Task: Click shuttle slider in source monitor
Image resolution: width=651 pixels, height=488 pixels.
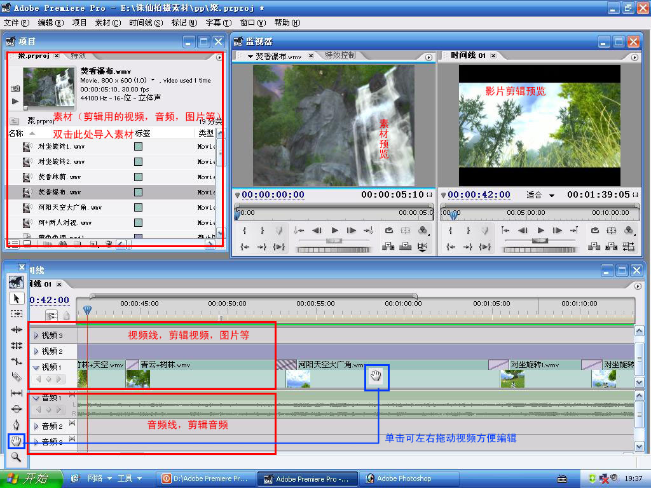Action: tap(333, 241)
